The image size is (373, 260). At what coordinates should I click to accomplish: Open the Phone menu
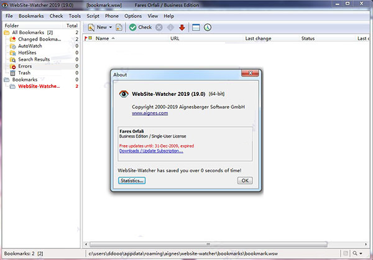tap(112, 16)
